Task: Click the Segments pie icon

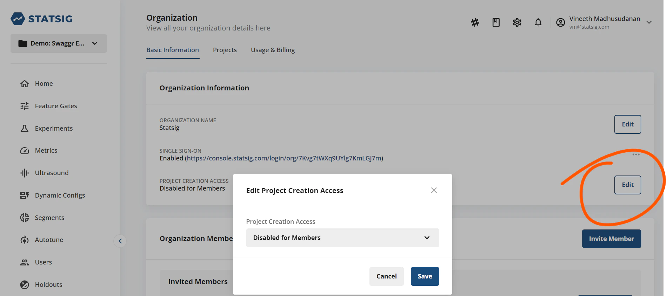Action: click(x=25, y=218)
